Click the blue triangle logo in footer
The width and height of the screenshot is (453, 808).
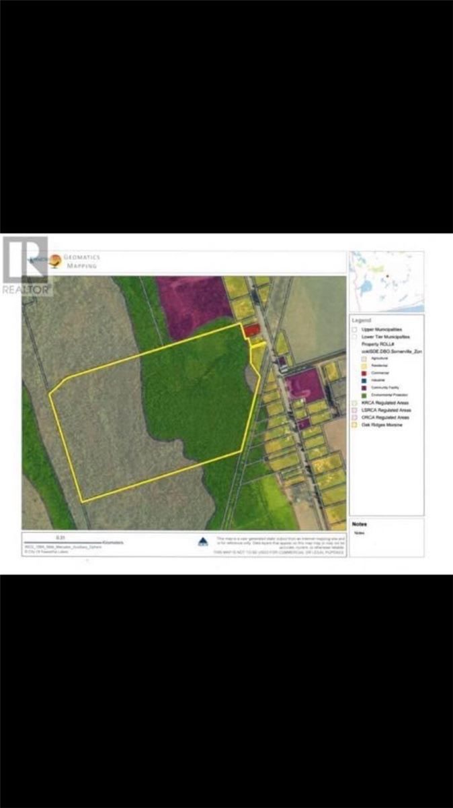point(202,541)
